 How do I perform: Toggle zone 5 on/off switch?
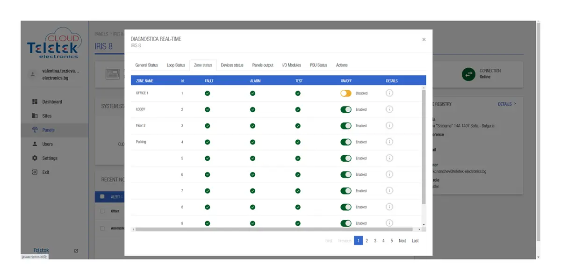[x=346, y=158]
